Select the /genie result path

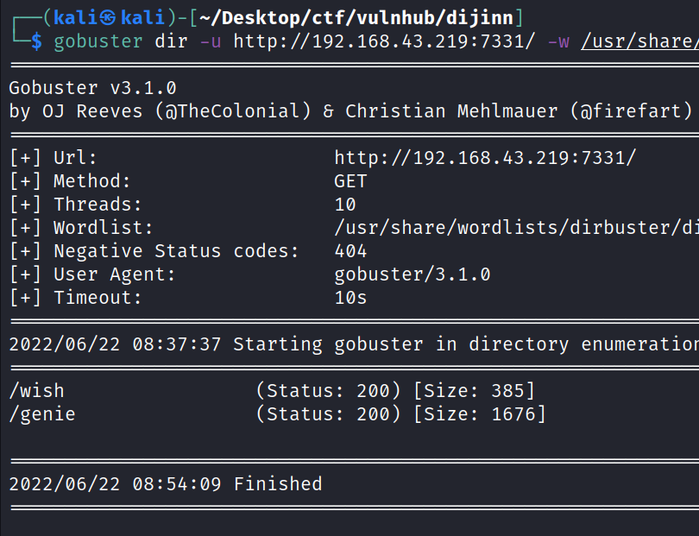[x=42, y=414]
